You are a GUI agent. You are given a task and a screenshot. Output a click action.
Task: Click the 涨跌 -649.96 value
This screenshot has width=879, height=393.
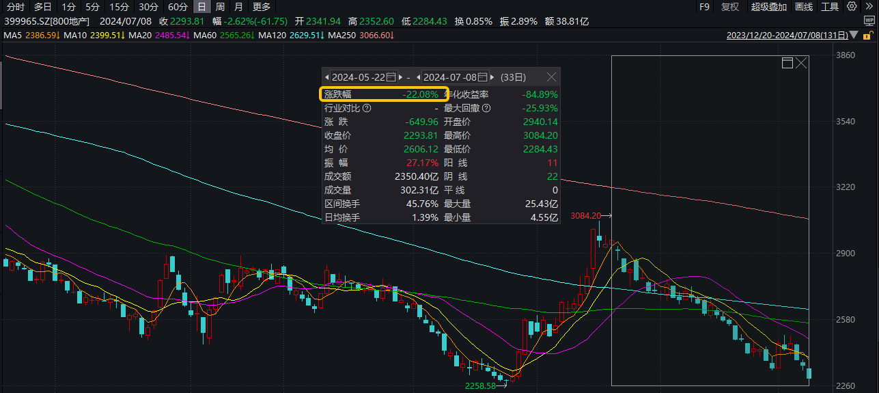click(421, 122)
